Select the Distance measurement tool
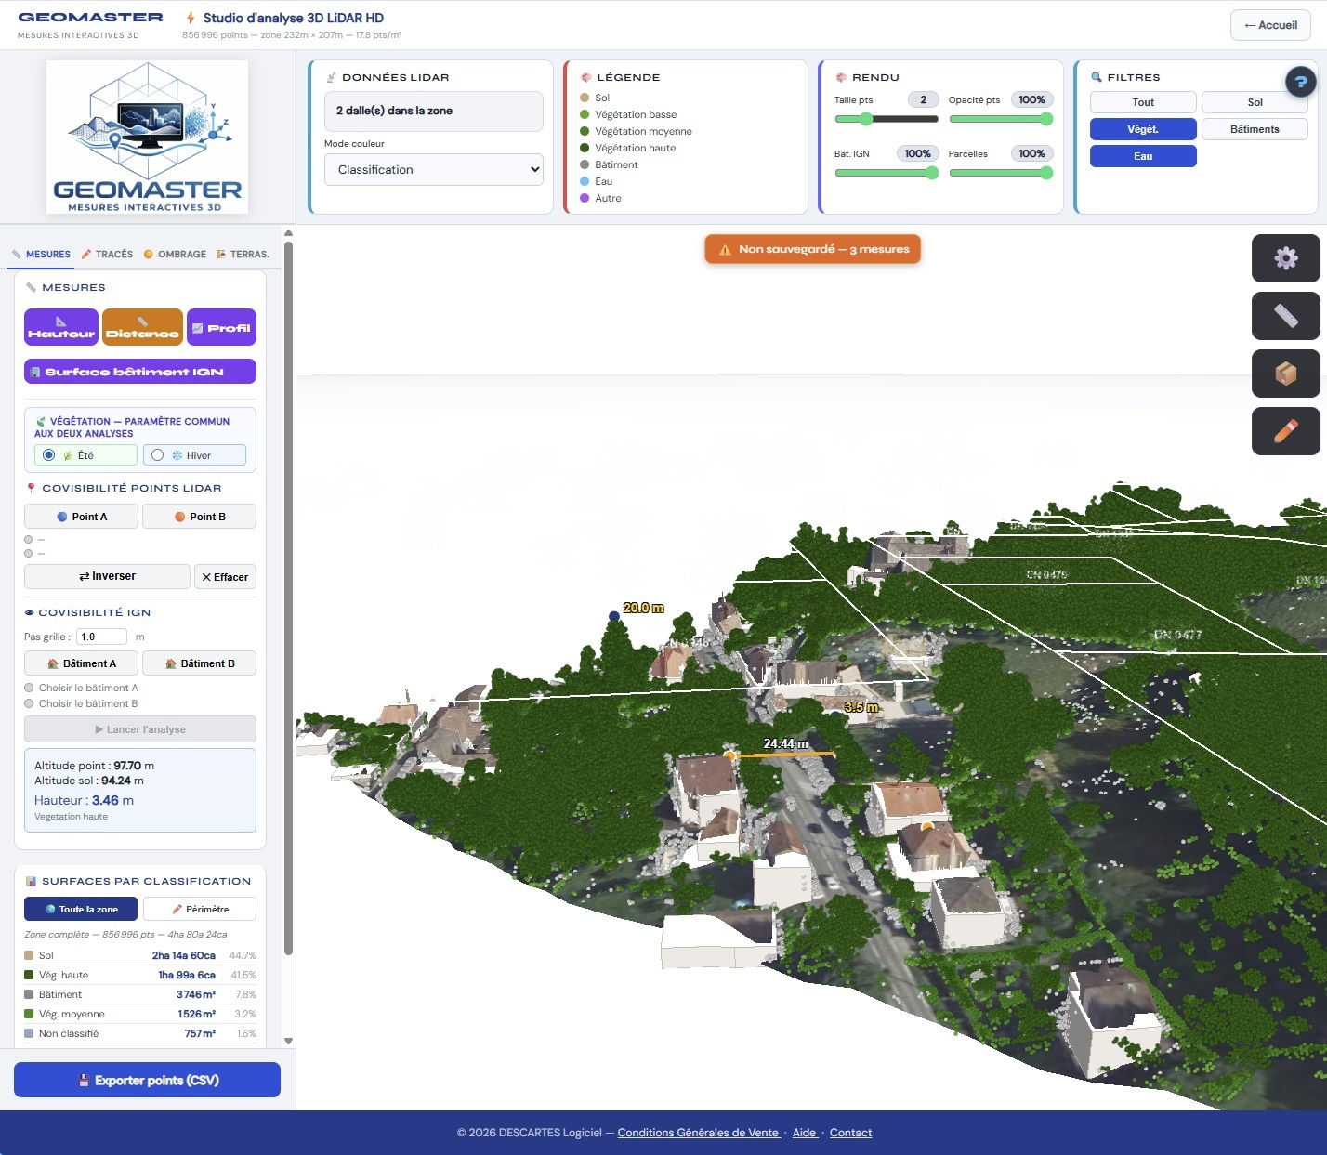The width and height of the screenshot is (1327, 1155). (142, 326)
